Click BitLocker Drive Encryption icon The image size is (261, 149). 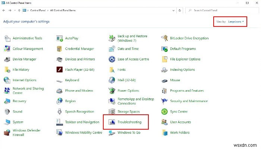(x=164, y=38)
